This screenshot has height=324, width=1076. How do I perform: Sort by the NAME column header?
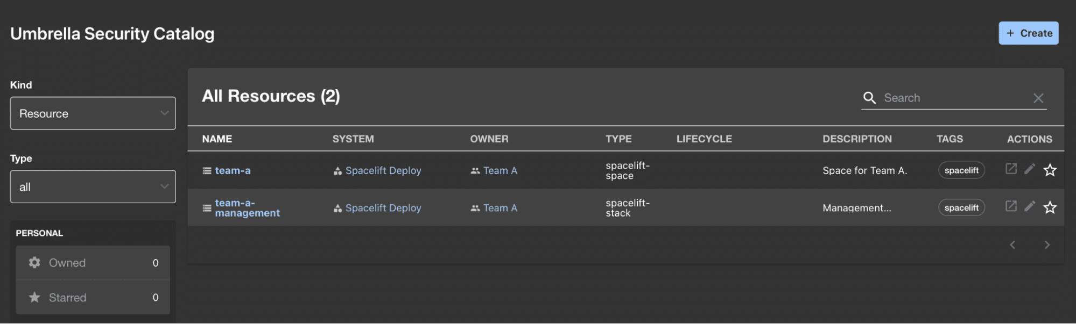217,139
